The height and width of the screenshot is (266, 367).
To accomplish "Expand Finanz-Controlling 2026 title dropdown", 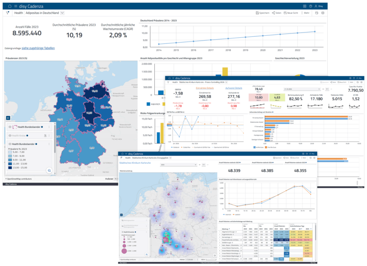I will tap(226, 82).
